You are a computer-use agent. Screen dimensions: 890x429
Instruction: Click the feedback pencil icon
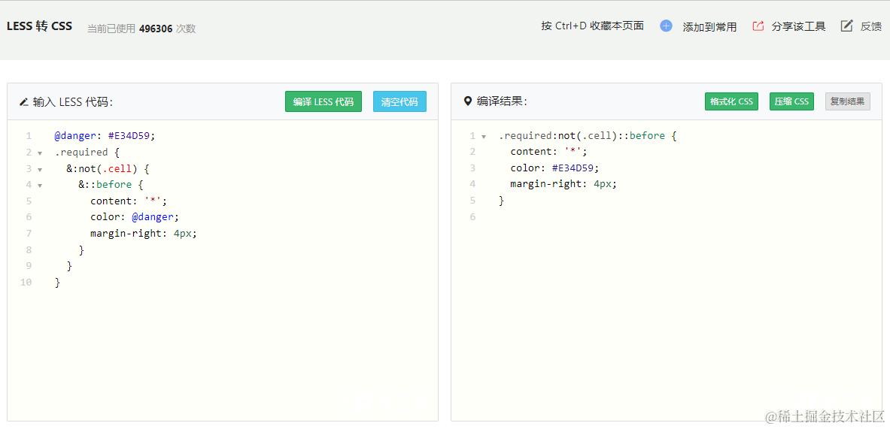(846, 26)
